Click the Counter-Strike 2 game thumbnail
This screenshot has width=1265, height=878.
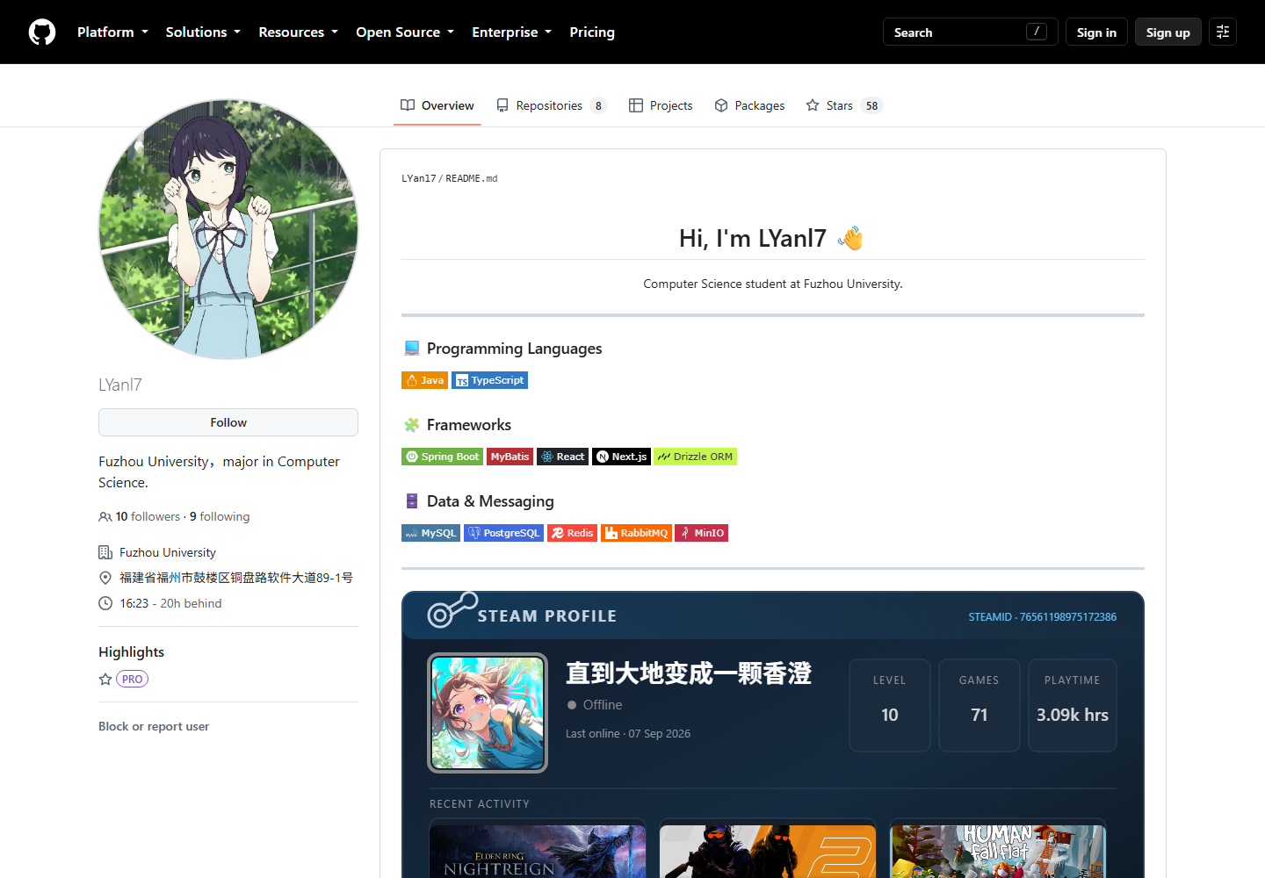[x=768, y=850]
